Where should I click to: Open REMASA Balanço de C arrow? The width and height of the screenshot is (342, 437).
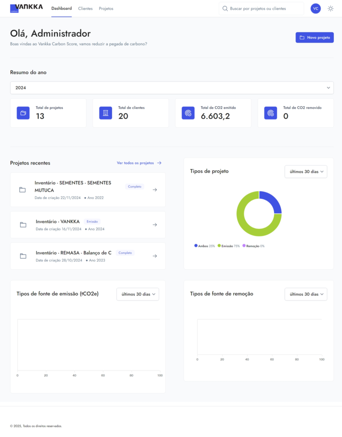pyautogui.click(x=155, y=256)
